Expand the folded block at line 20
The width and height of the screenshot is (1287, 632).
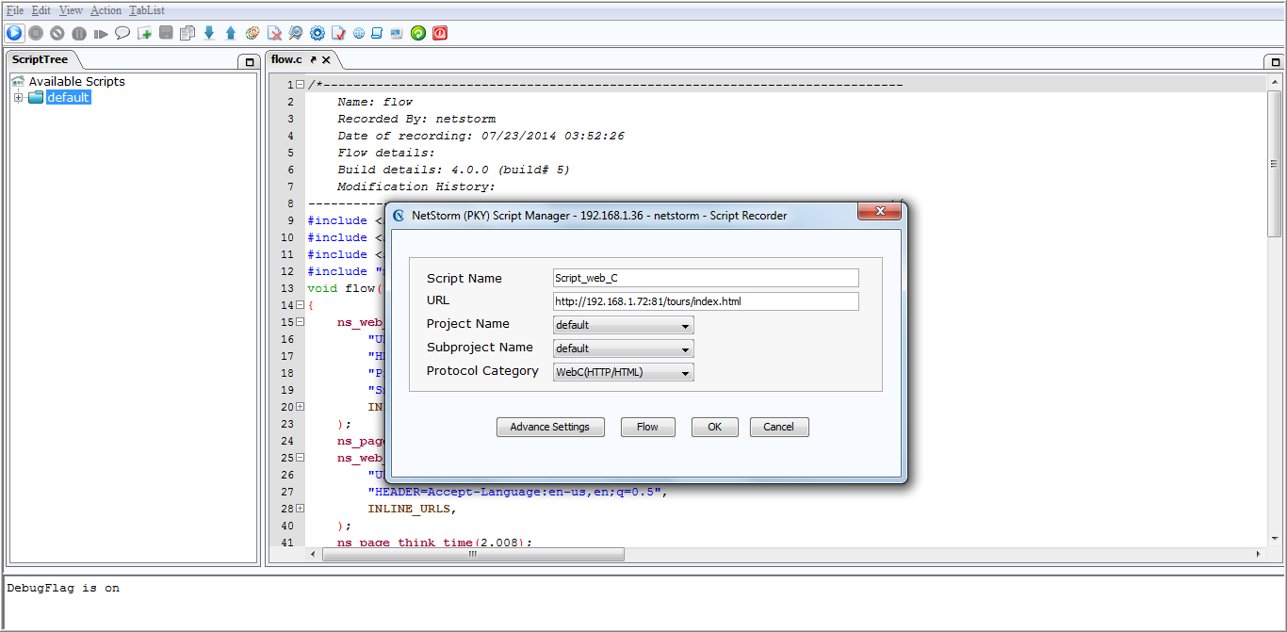pyautogui.click(x=300, y=407)
